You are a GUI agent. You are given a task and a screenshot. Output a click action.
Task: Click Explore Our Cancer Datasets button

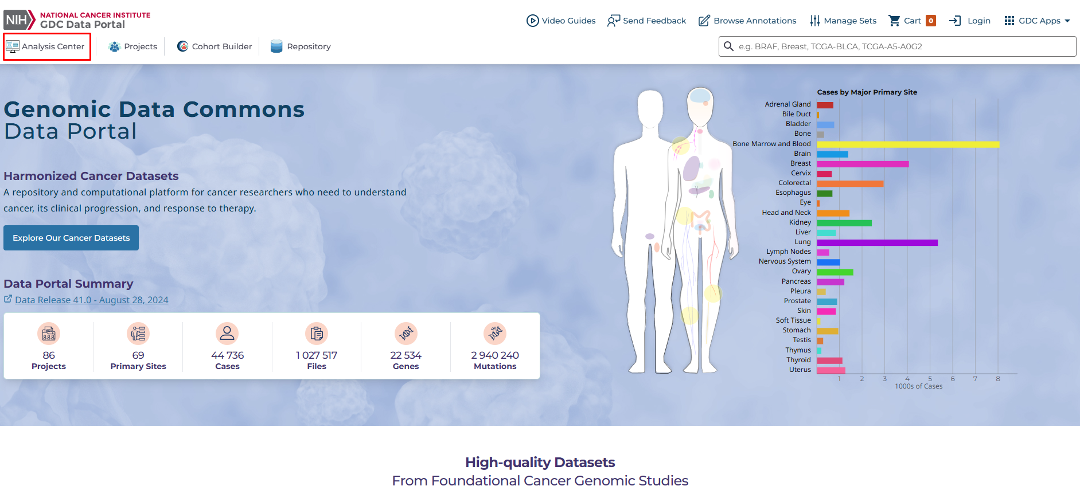(x=71, y=238)
